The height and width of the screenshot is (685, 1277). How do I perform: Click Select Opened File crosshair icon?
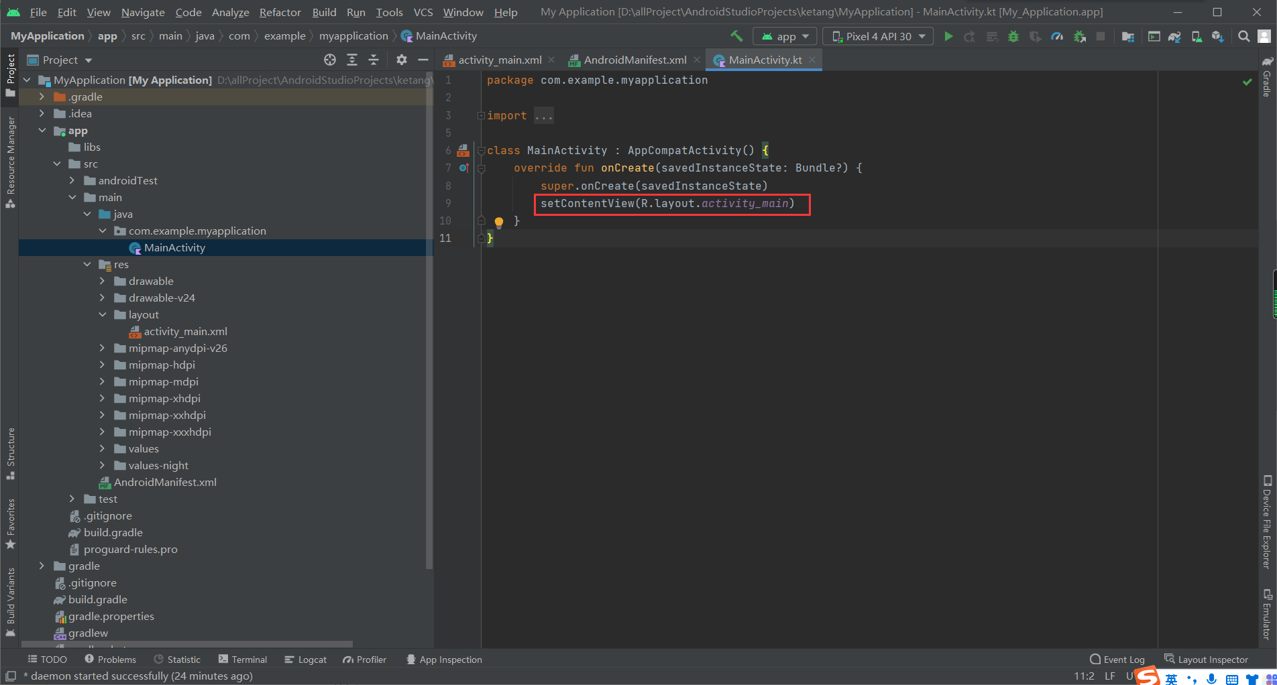point(329,60)
